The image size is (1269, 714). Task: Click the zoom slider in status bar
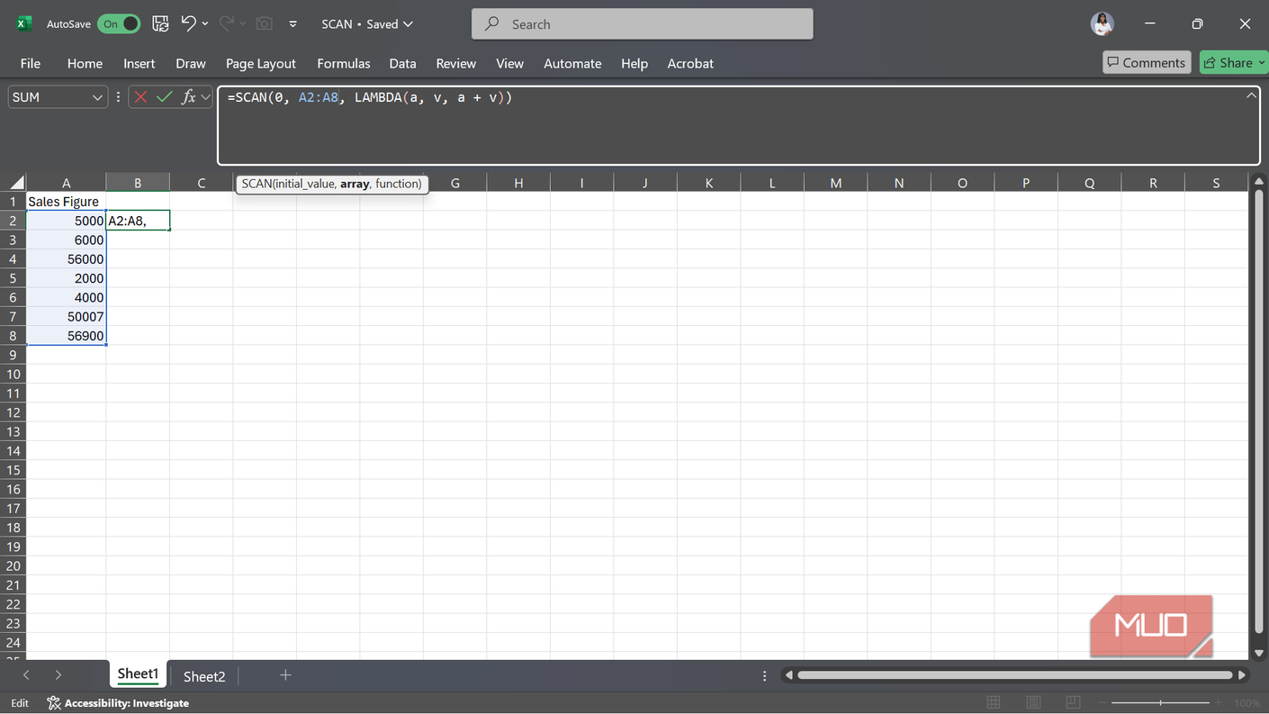pos(1160,703)
